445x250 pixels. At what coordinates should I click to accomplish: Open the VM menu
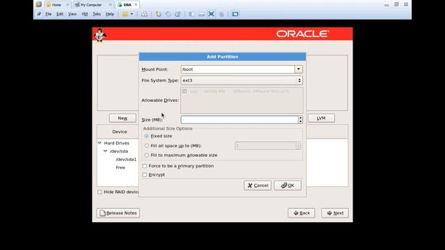(x=85, y=14)
